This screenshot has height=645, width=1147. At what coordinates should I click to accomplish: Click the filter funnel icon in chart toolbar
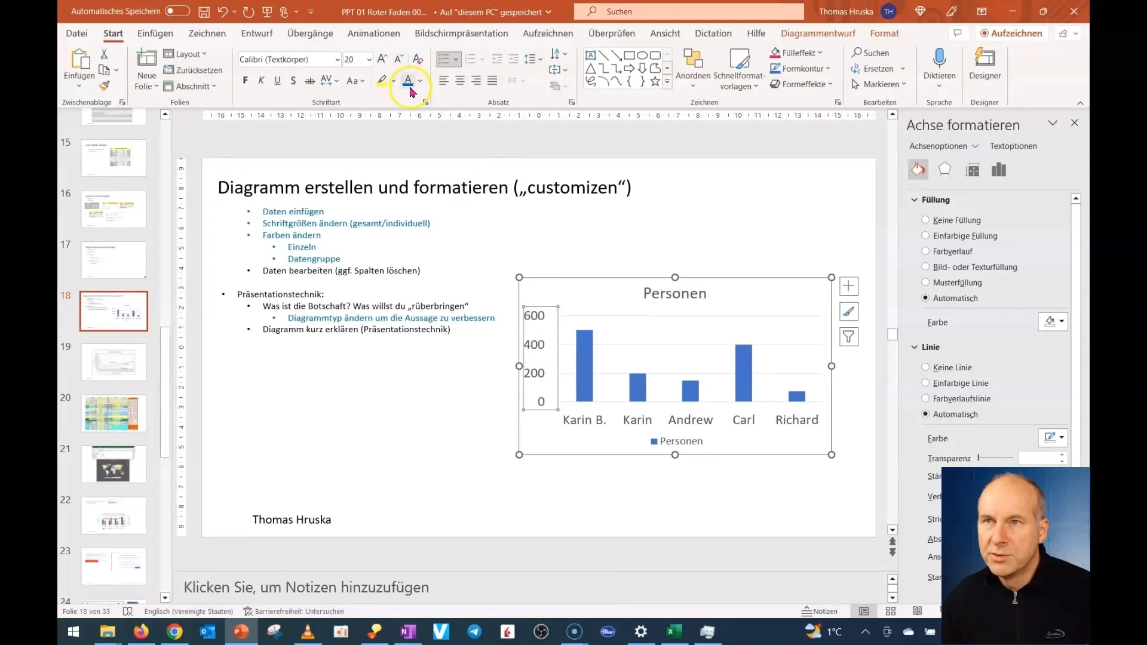point(849,337)
